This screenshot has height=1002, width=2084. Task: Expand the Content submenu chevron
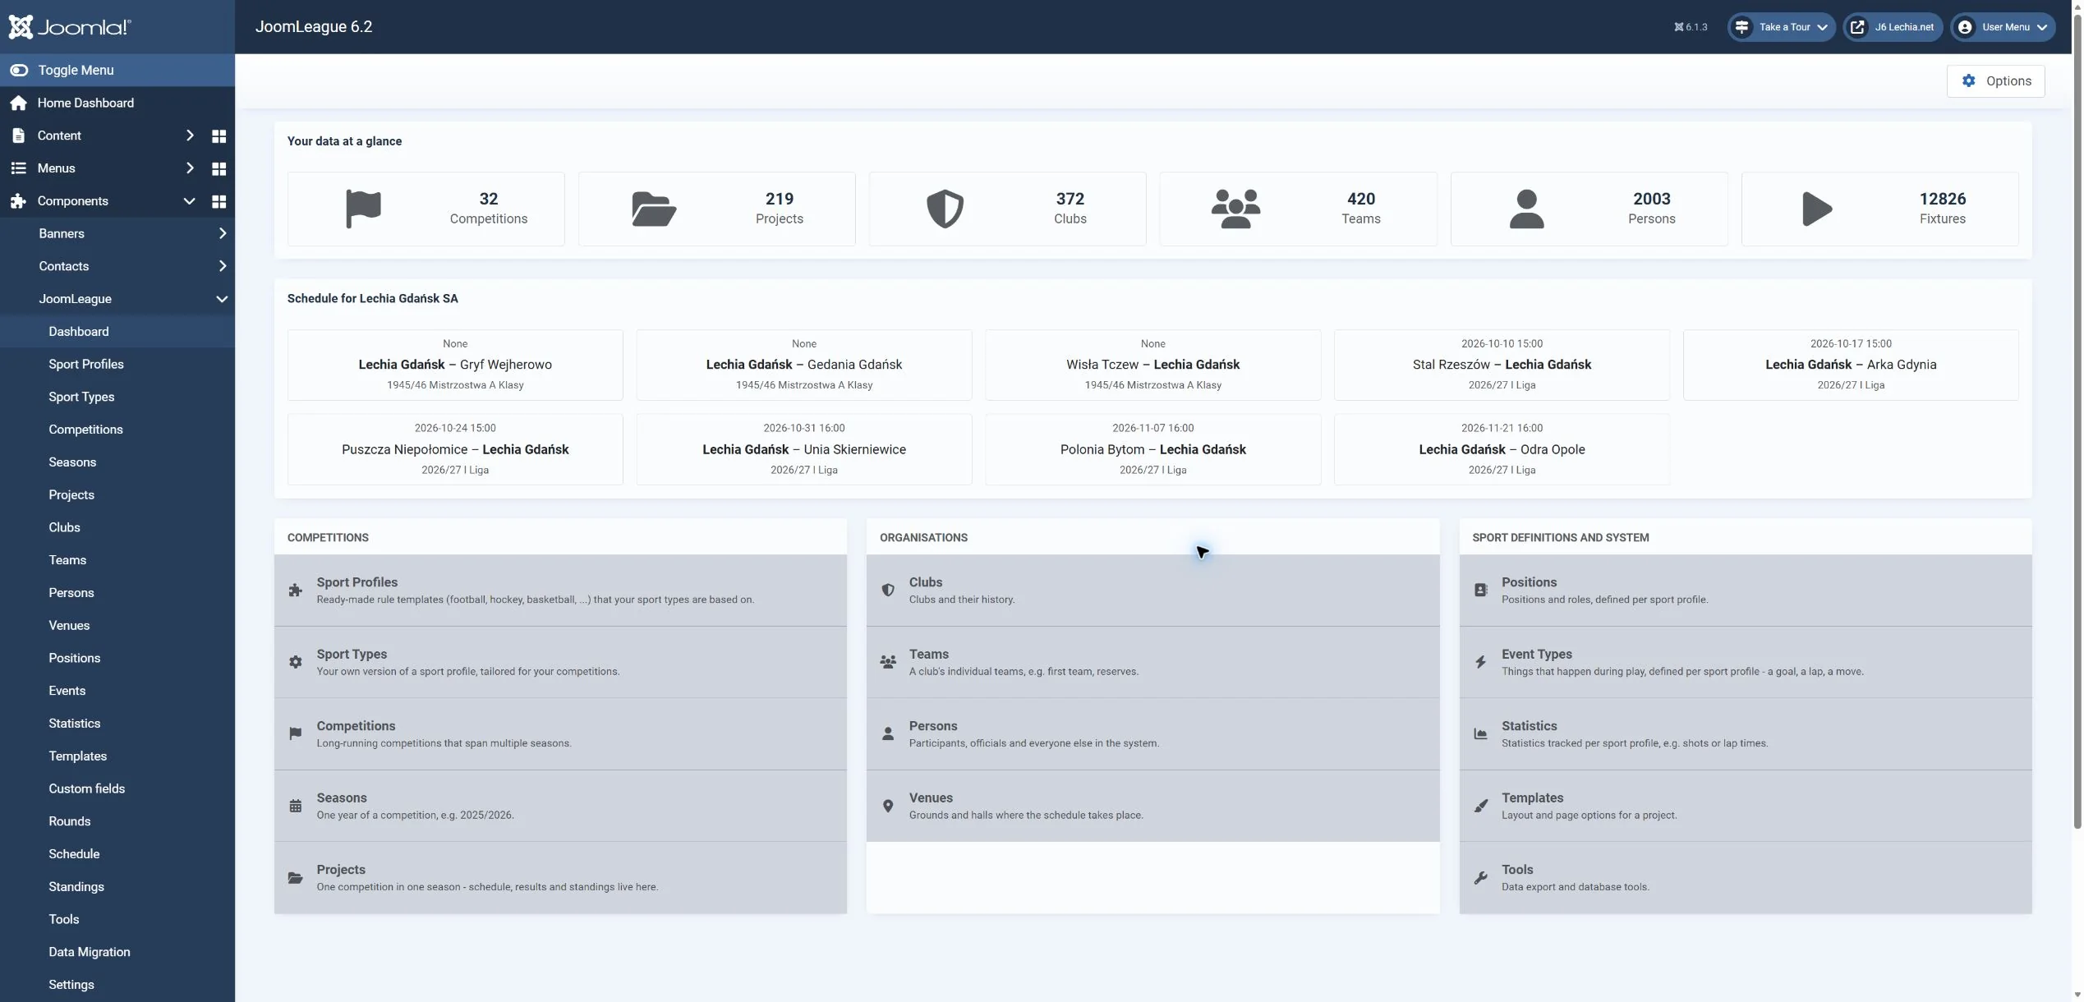click(x=190, y=136)
